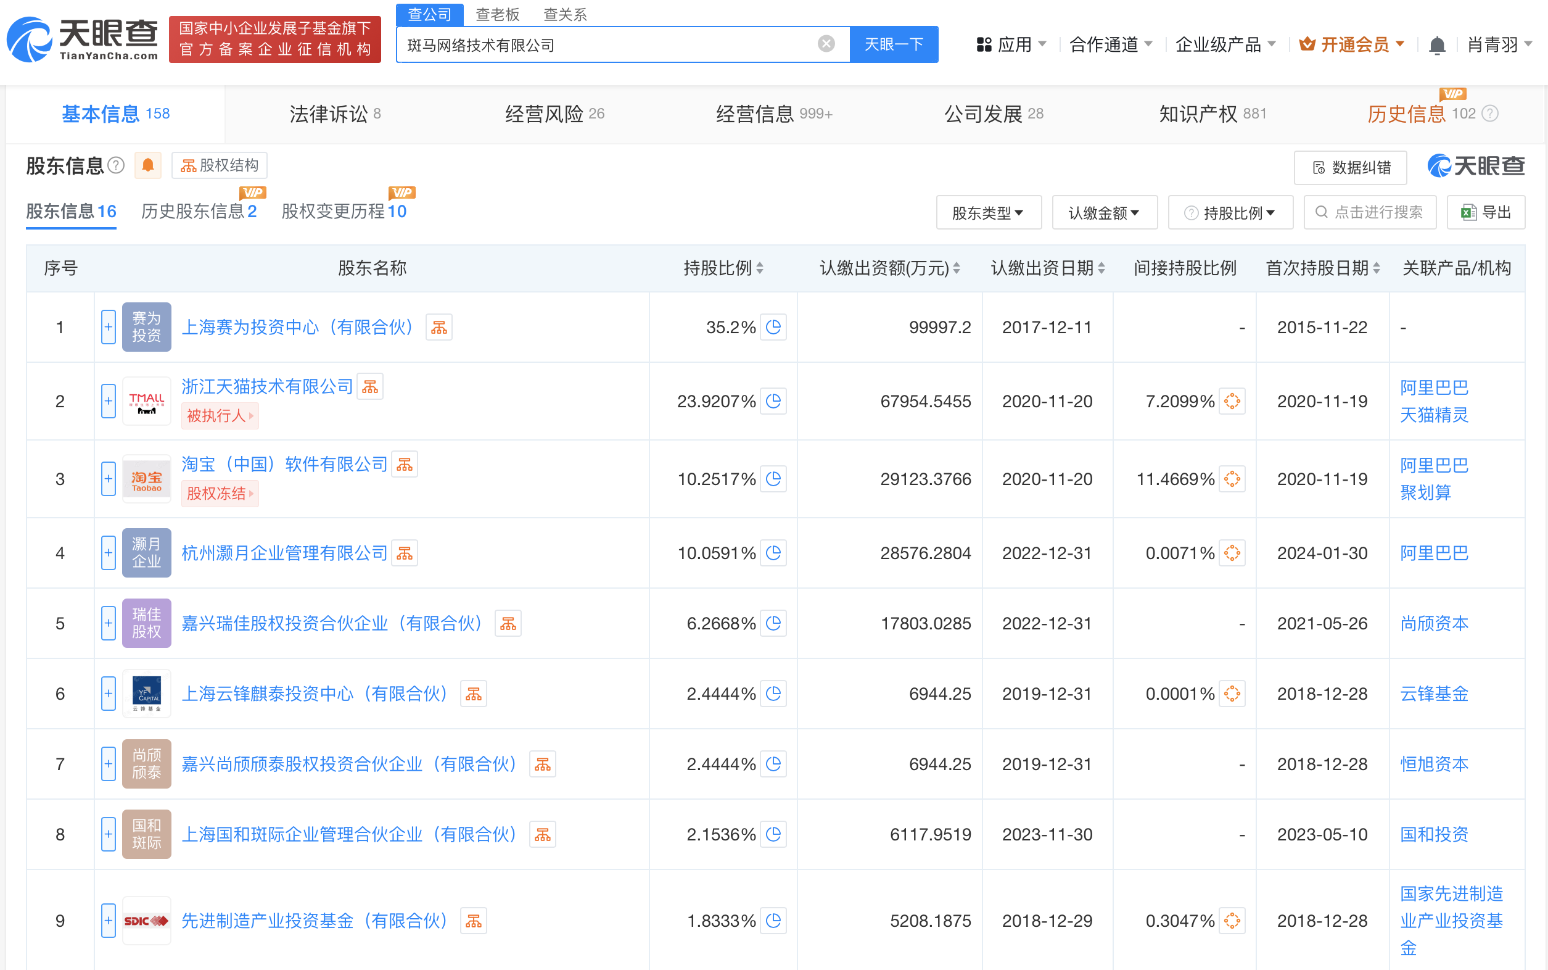Viewport: 1548px width, 970px height.
Task: Open equity structure icon beside 浙江天猫技术有限公司
Action: [x=370, y=387]
